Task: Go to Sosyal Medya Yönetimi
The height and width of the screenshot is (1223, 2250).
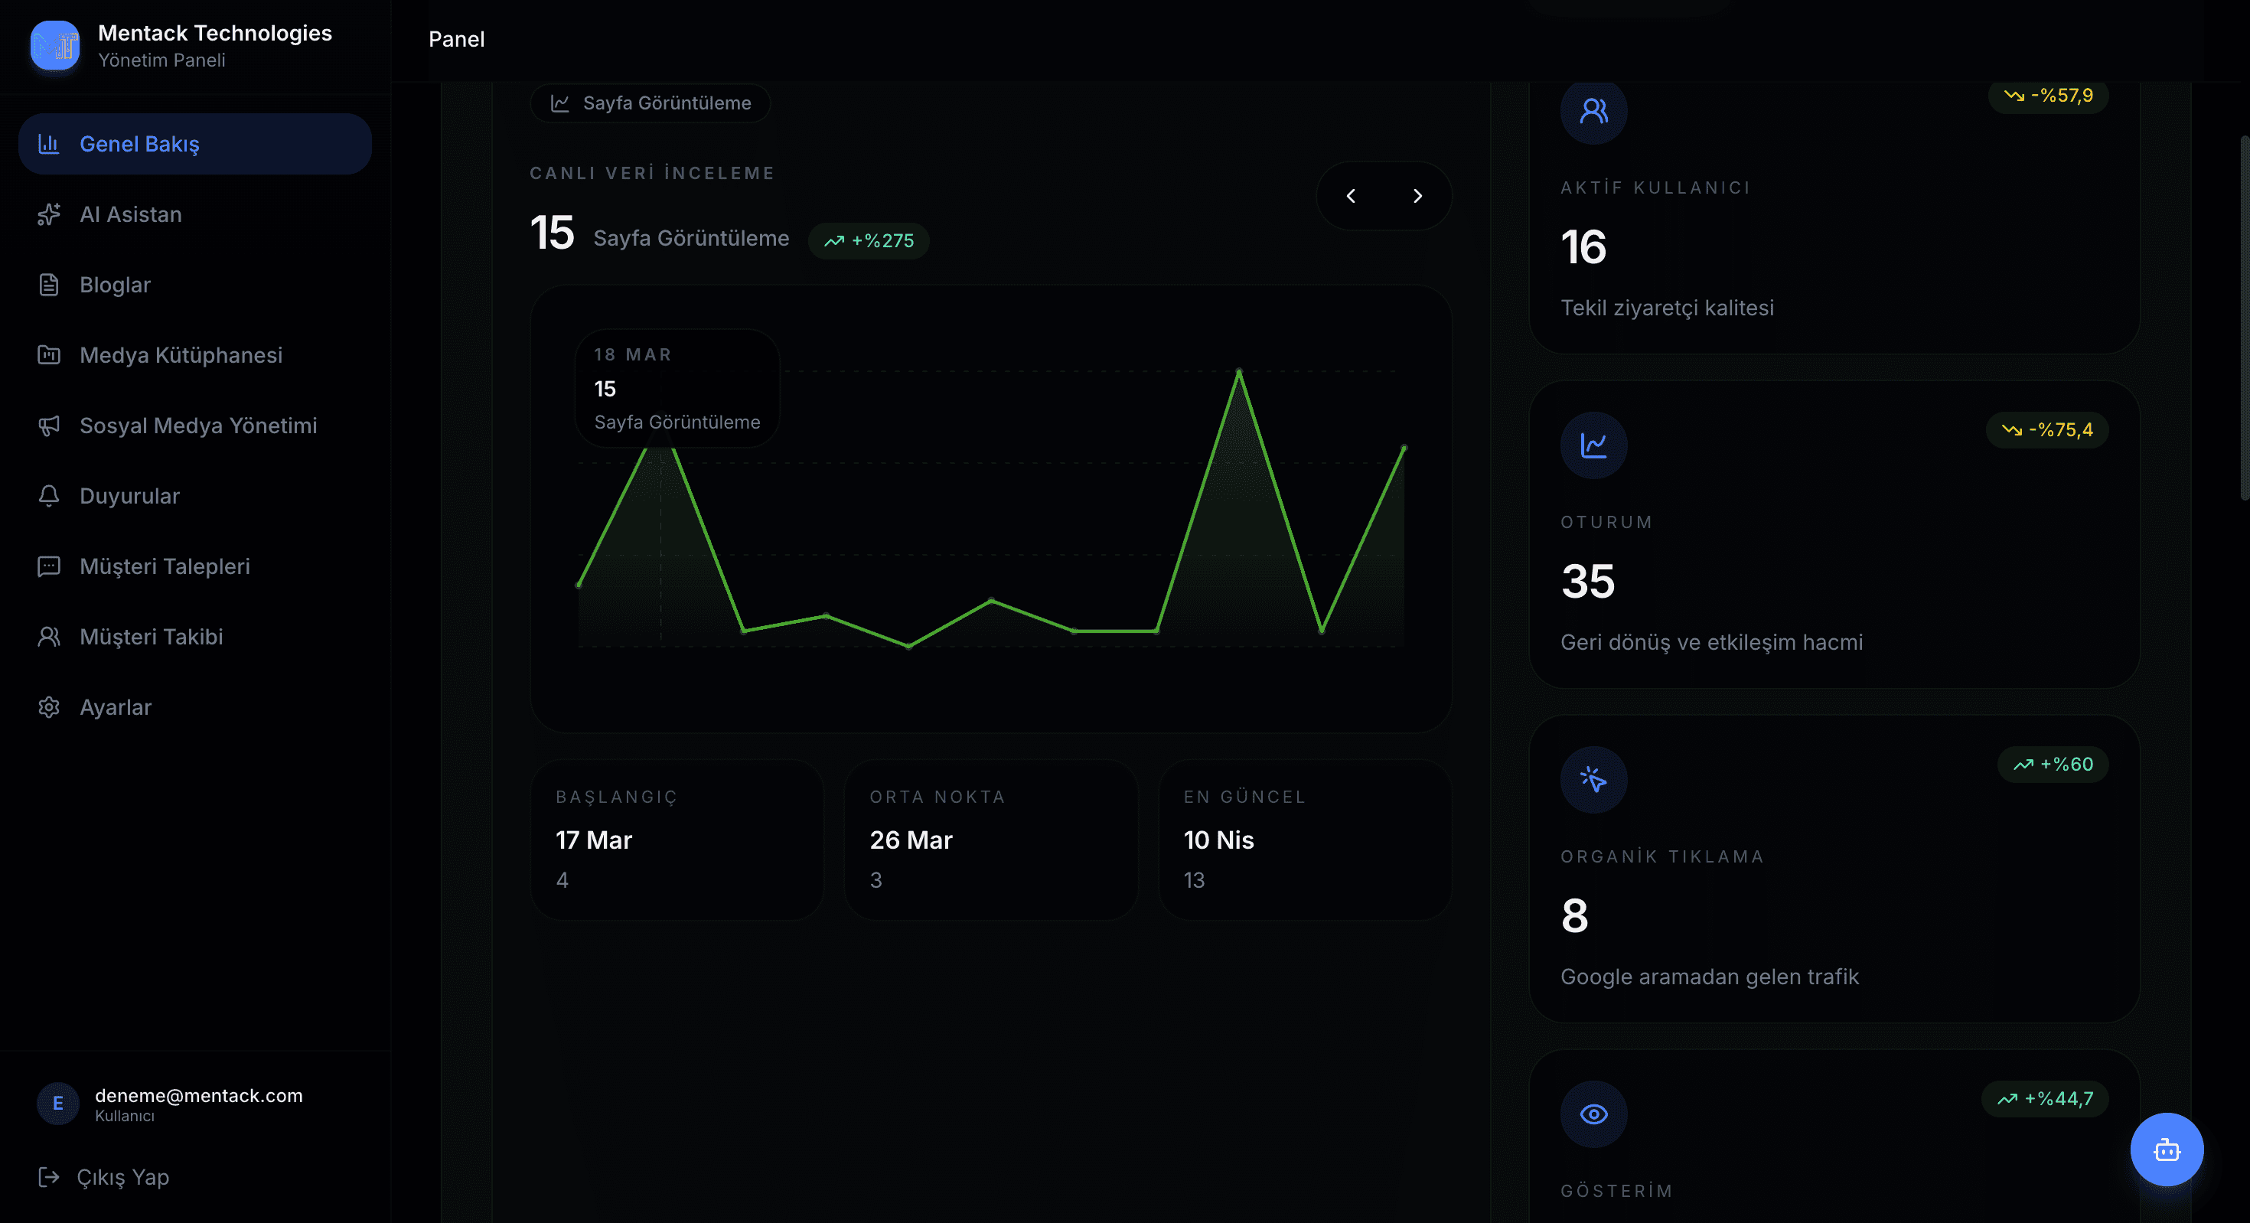Action: (195, 426)
